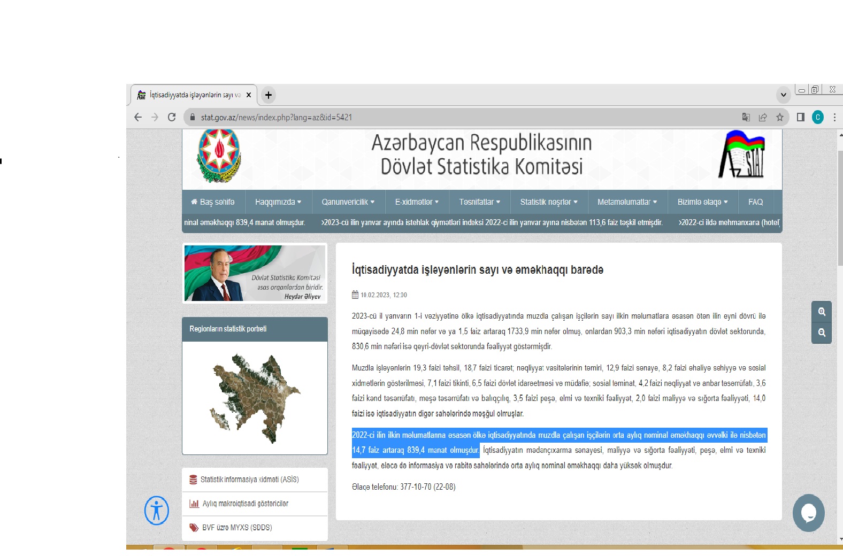
Task: Open Statistik informasiya xidməti (ASİS) link
Action: 249,480
